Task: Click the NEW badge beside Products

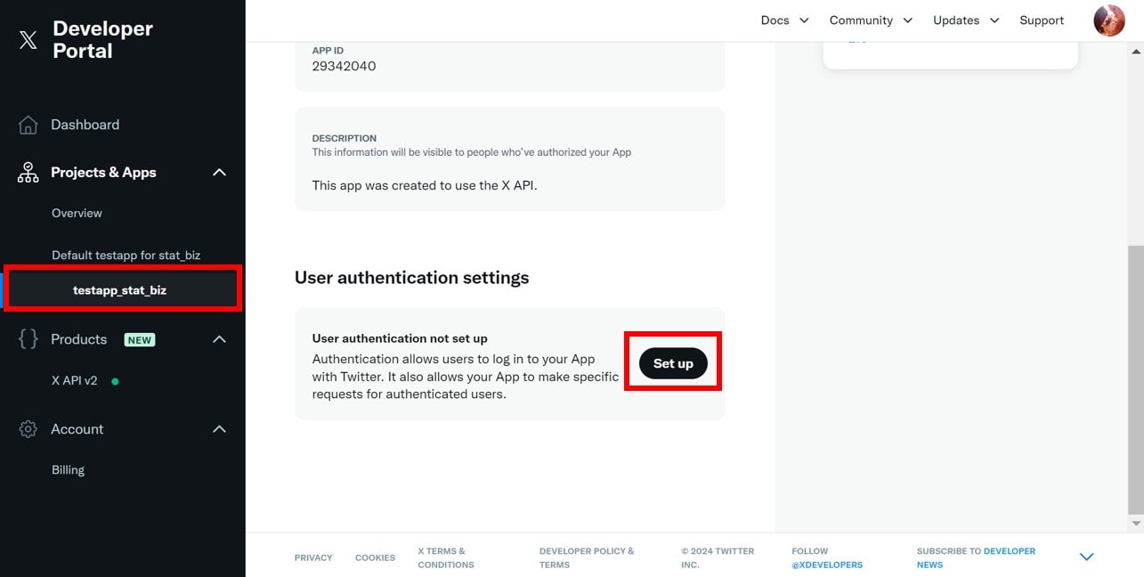Action: click(x=140, y=340)
